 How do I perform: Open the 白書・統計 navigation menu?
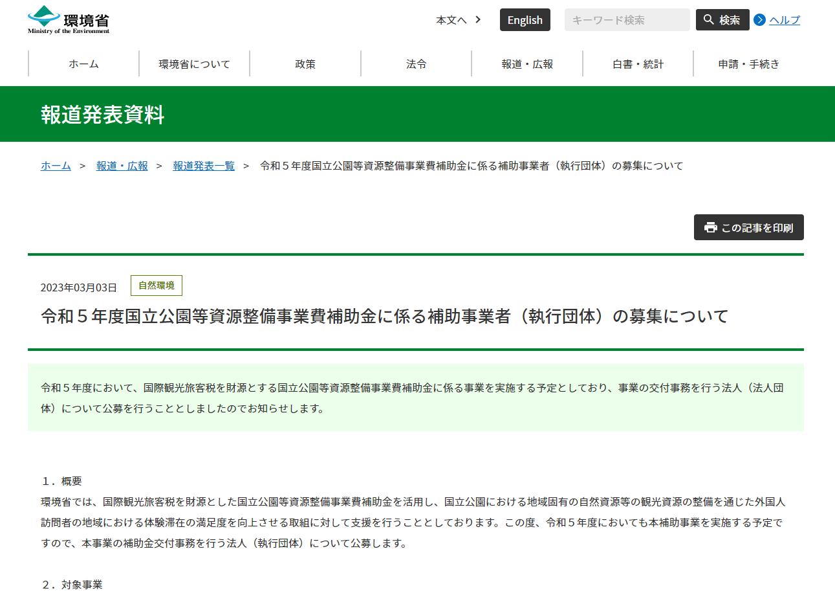click(638, 64)
